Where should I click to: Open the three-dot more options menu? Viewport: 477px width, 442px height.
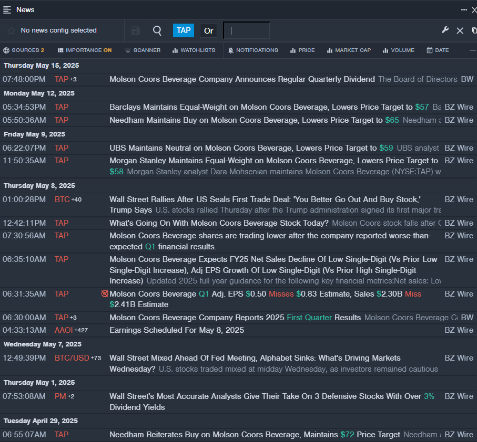(464, 10)
